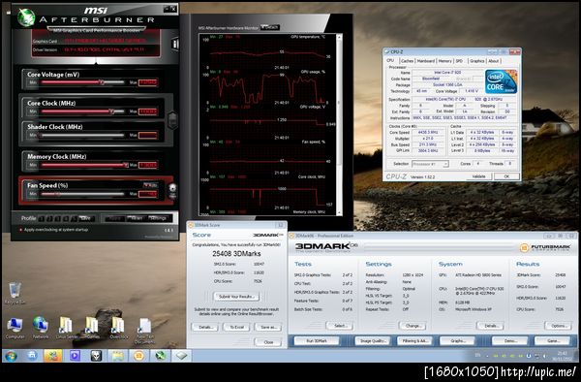Click Select under Tests in 3DMark06
The image size is (581, 382).
[340, 326]
